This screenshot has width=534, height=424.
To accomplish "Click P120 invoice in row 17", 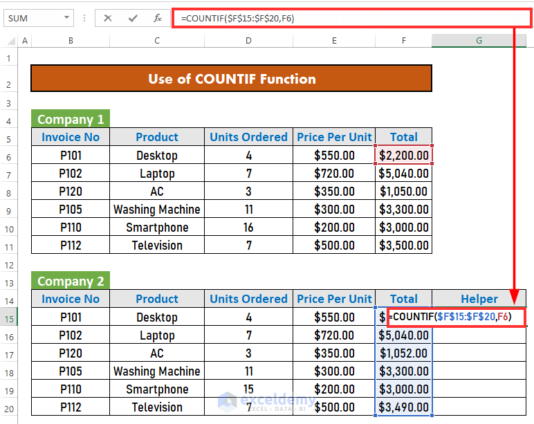I will [71, 353].
